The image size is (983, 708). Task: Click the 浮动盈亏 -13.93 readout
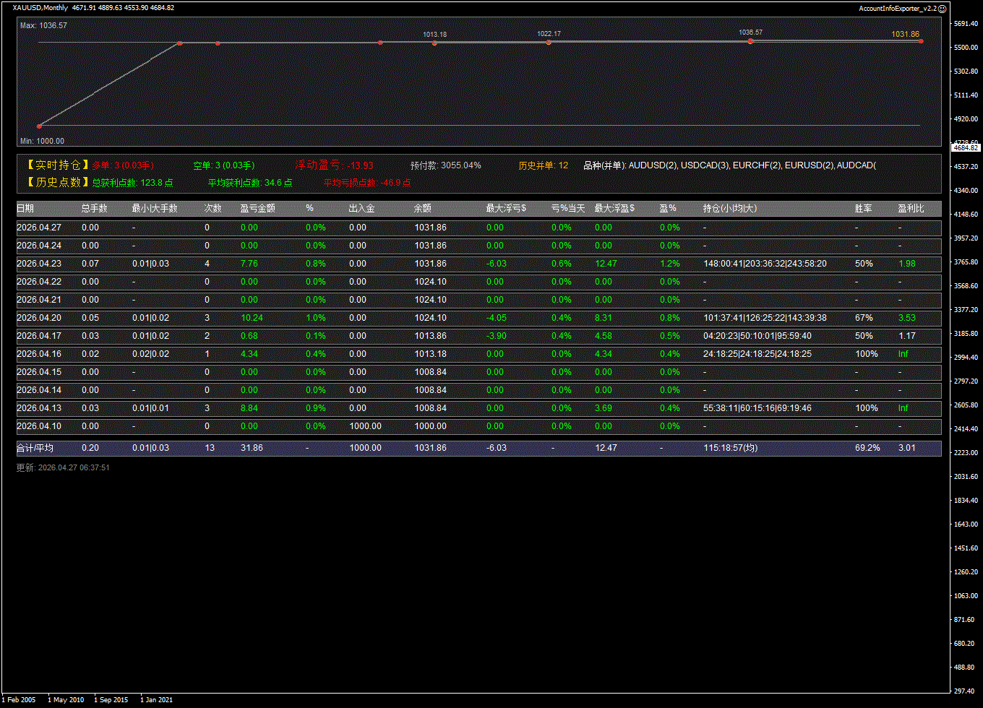click(334, 165)
